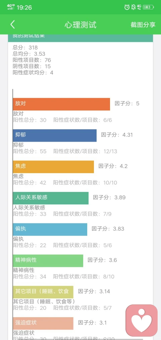Tap the muted notification bell icon
This screenshot has width=161, height=340.
[133, 7]
